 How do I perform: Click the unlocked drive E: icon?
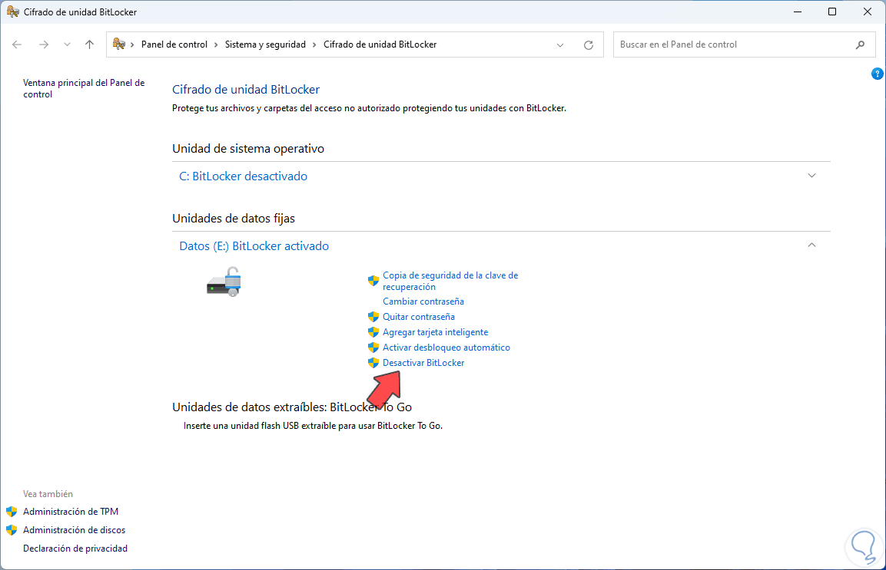[224, 282]
